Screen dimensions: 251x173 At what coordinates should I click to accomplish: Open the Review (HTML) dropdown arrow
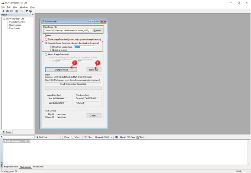(x=112, y=137)
